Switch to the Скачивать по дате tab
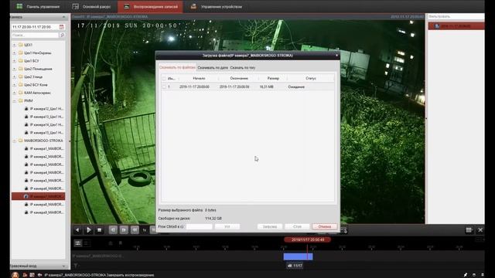The height and width of the screenshot is (278, 495). coord(213,67)
